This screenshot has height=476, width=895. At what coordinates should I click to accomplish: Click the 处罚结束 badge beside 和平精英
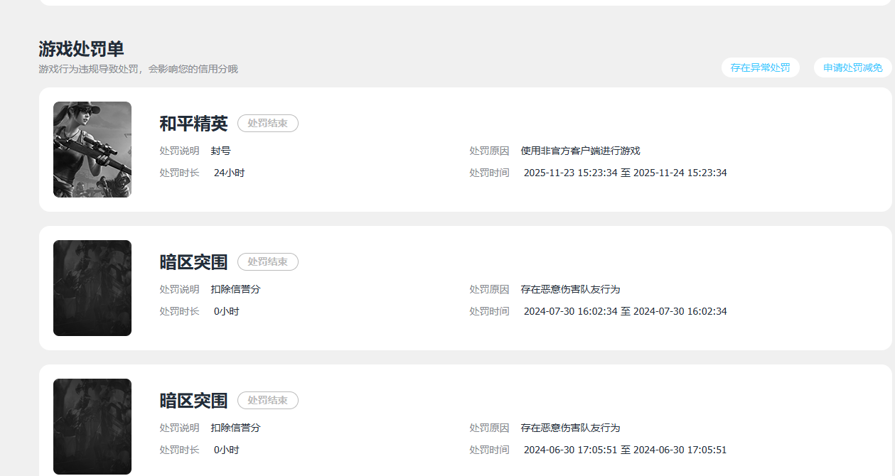pos(268,123)
